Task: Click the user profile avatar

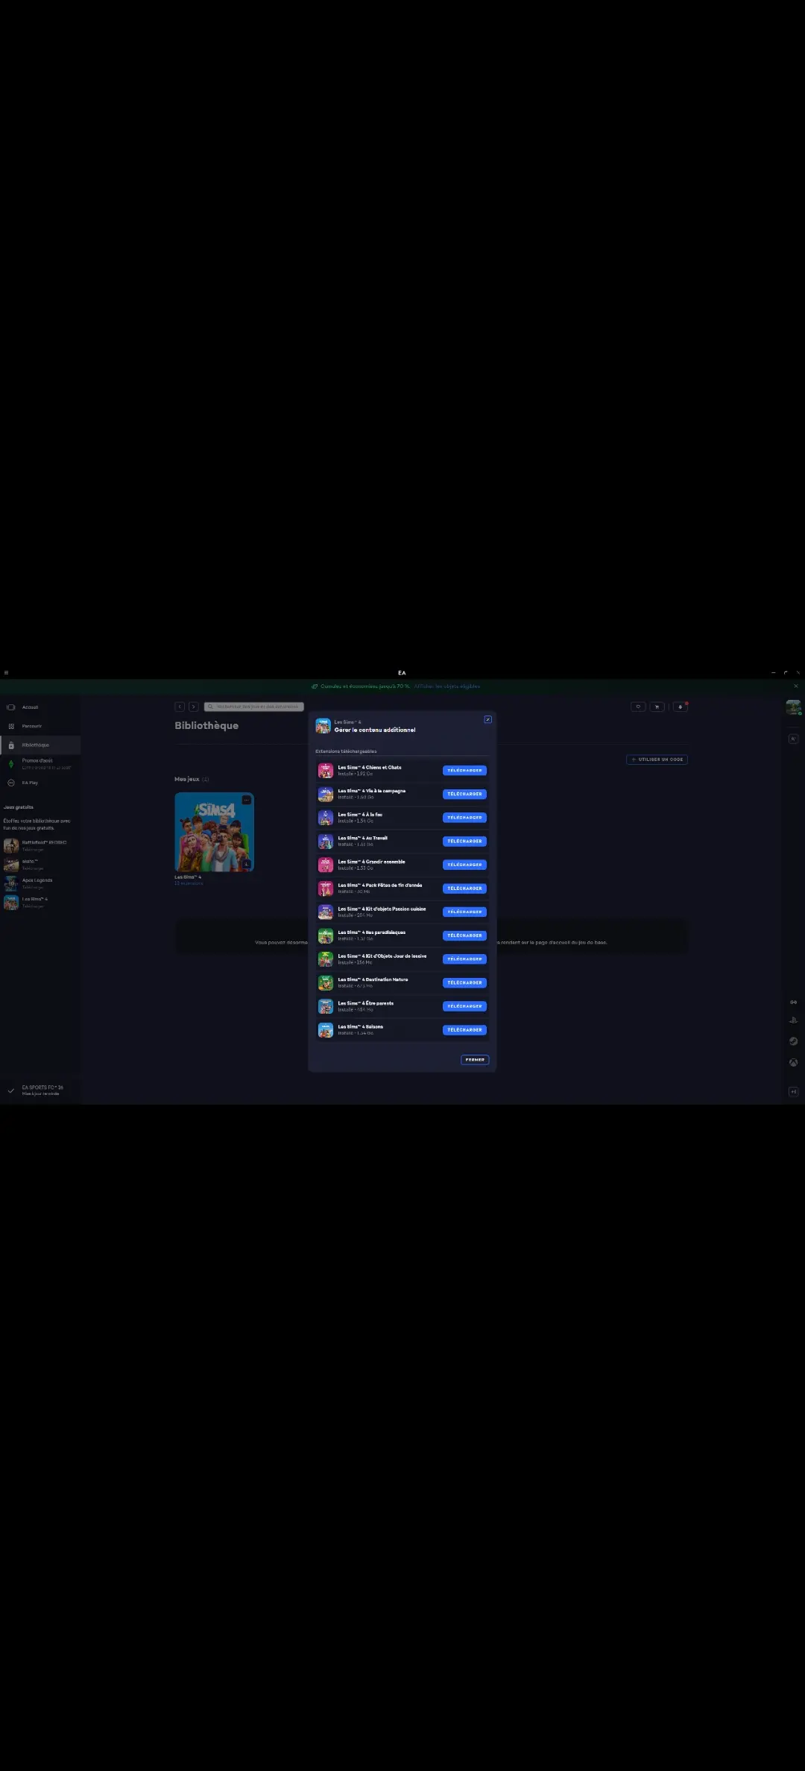Action: click(793, 707)
